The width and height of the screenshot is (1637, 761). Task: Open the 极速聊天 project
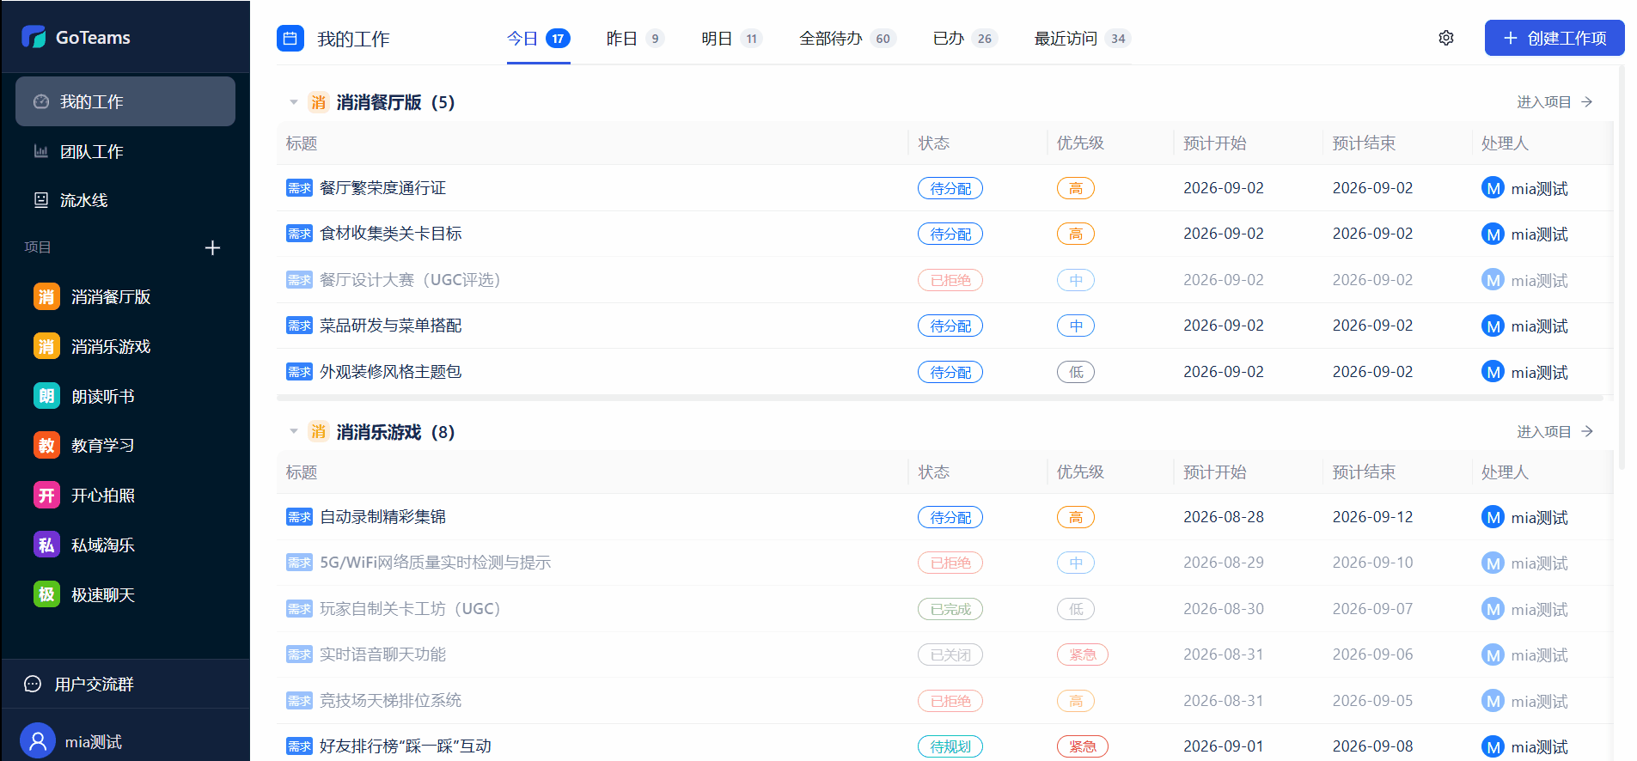point(125,594)
